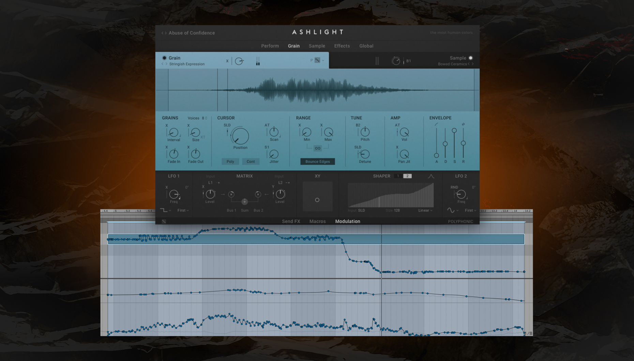The image size is (634, 361).
Task: Open the LFO 2 First retrigger dropdown
Action: click(470, 210)
